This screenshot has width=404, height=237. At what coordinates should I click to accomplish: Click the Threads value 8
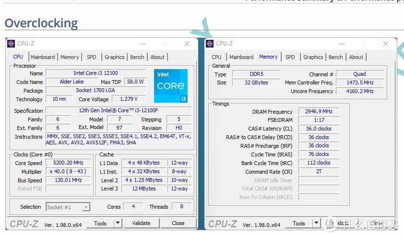click(182, 206)
